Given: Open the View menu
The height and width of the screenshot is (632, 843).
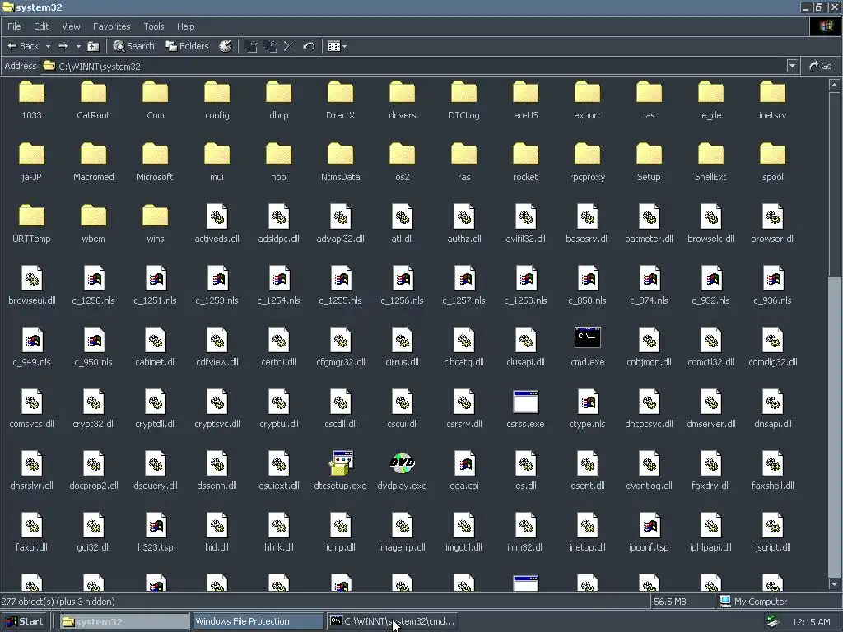Looking at the screenshot, I should (71, 26).
